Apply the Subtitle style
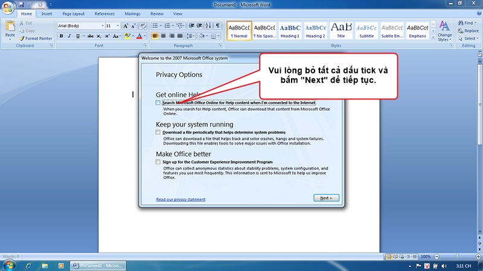The height and width of the screenshot is (271, 483). (x=366, y=31)
